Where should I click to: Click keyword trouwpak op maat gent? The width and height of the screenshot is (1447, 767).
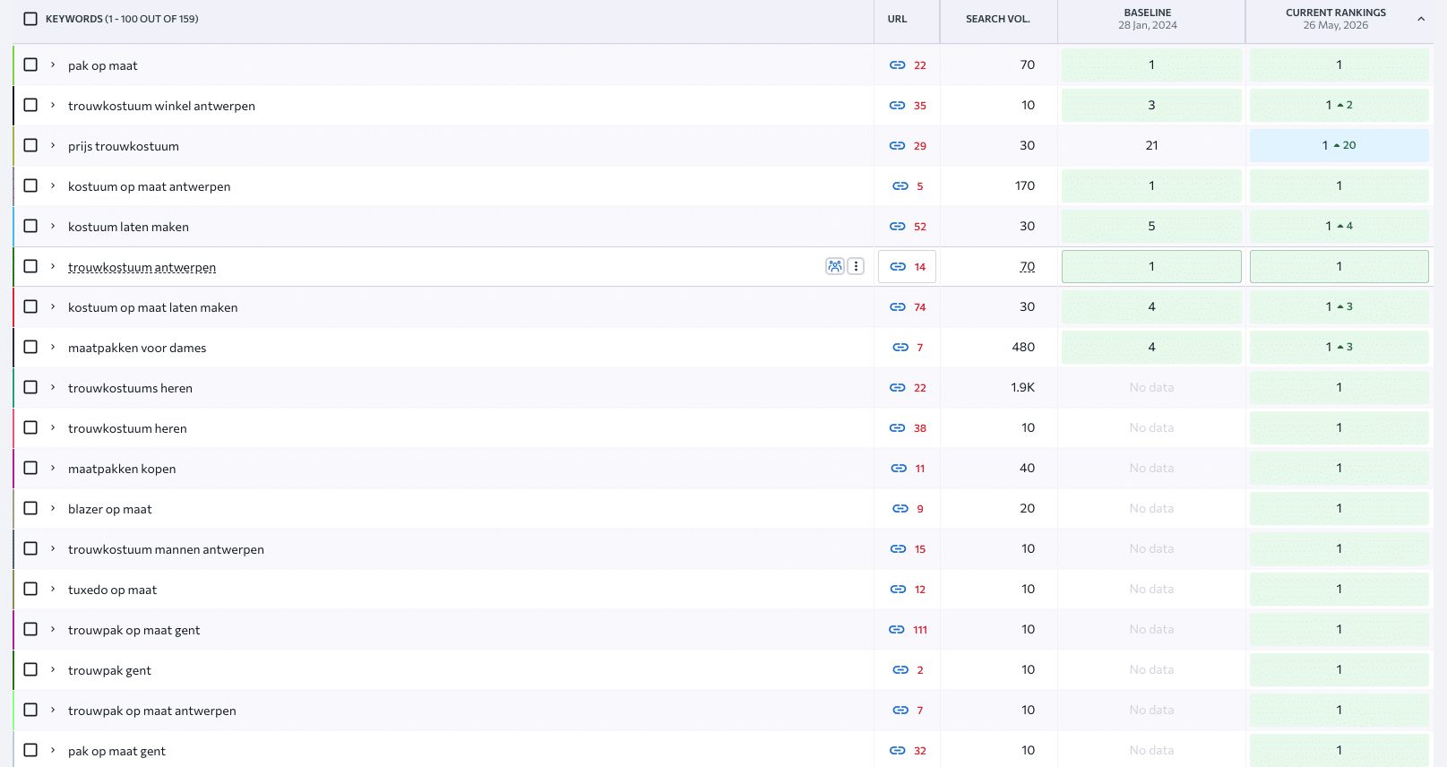(134, 630)
